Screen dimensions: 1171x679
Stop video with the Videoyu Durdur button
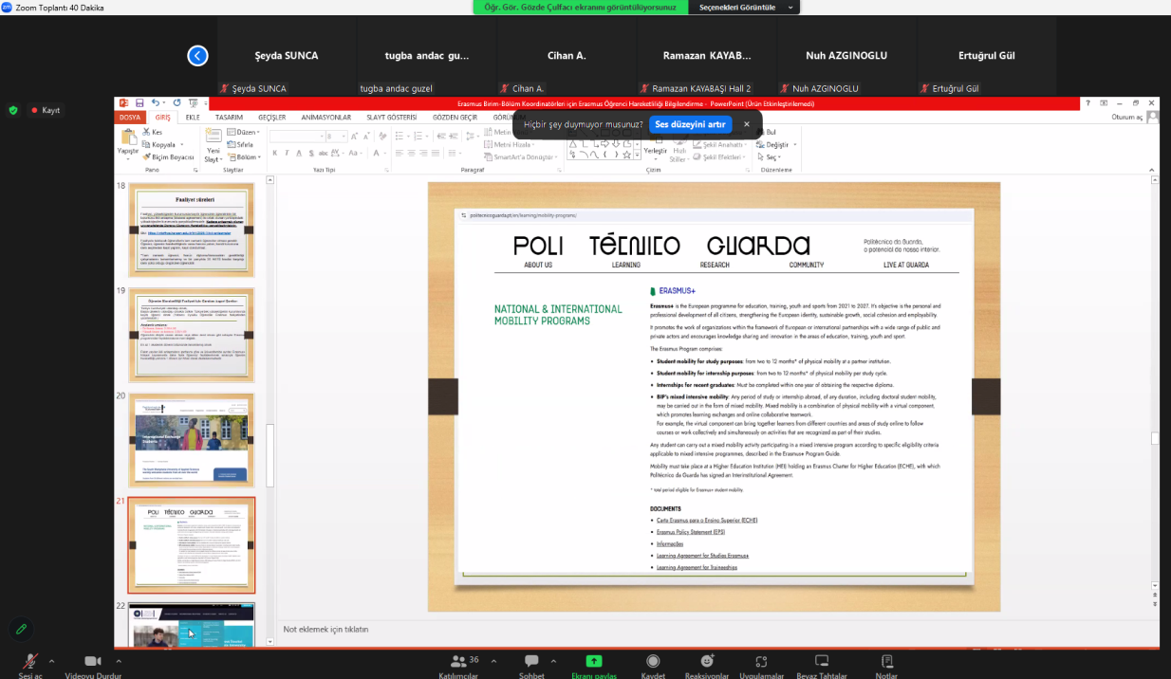(93, 664)
